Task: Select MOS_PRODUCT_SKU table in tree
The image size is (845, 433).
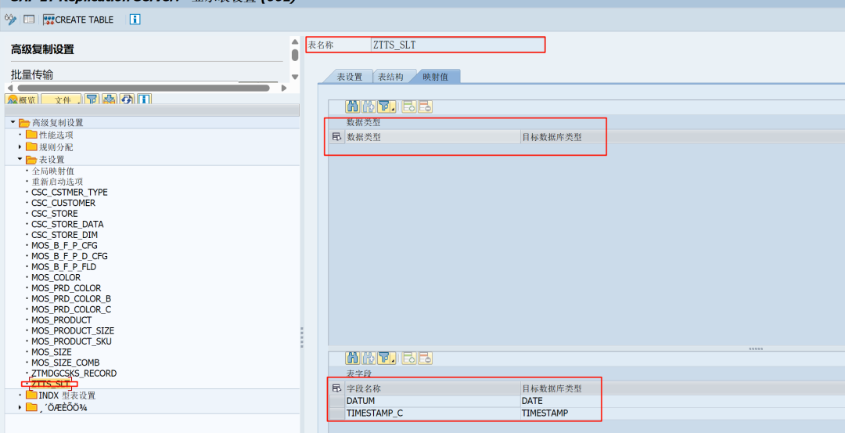Action: click(x=72, y=341)
